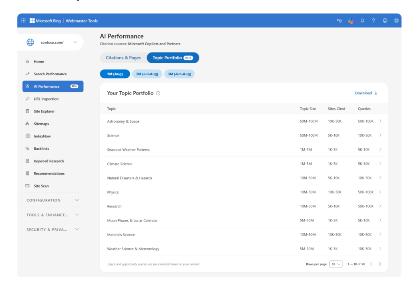Expand the Climate Science row chevron

point(380,163)
